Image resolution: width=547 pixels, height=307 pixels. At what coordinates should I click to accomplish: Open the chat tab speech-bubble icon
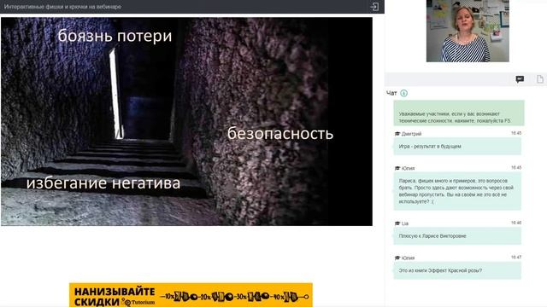tap(520, 79)
